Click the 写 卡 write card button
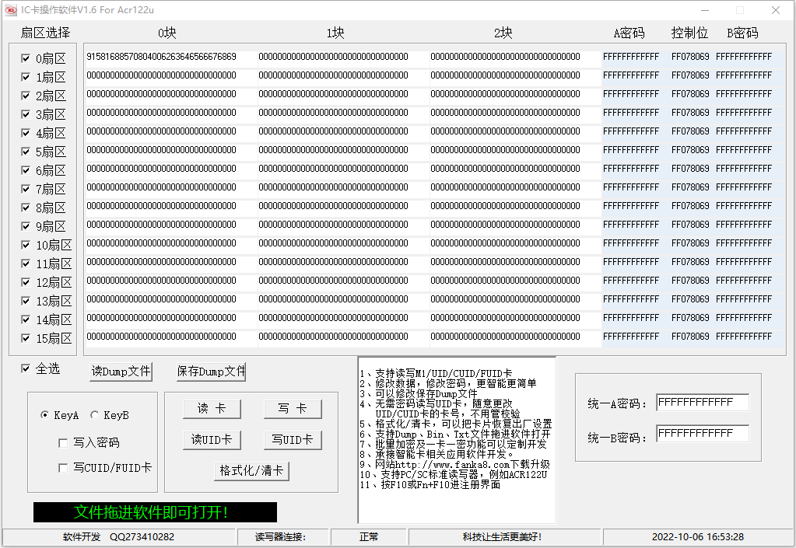Image resolution: width=796 pixels, height=548 pixels. click(293, 409)
